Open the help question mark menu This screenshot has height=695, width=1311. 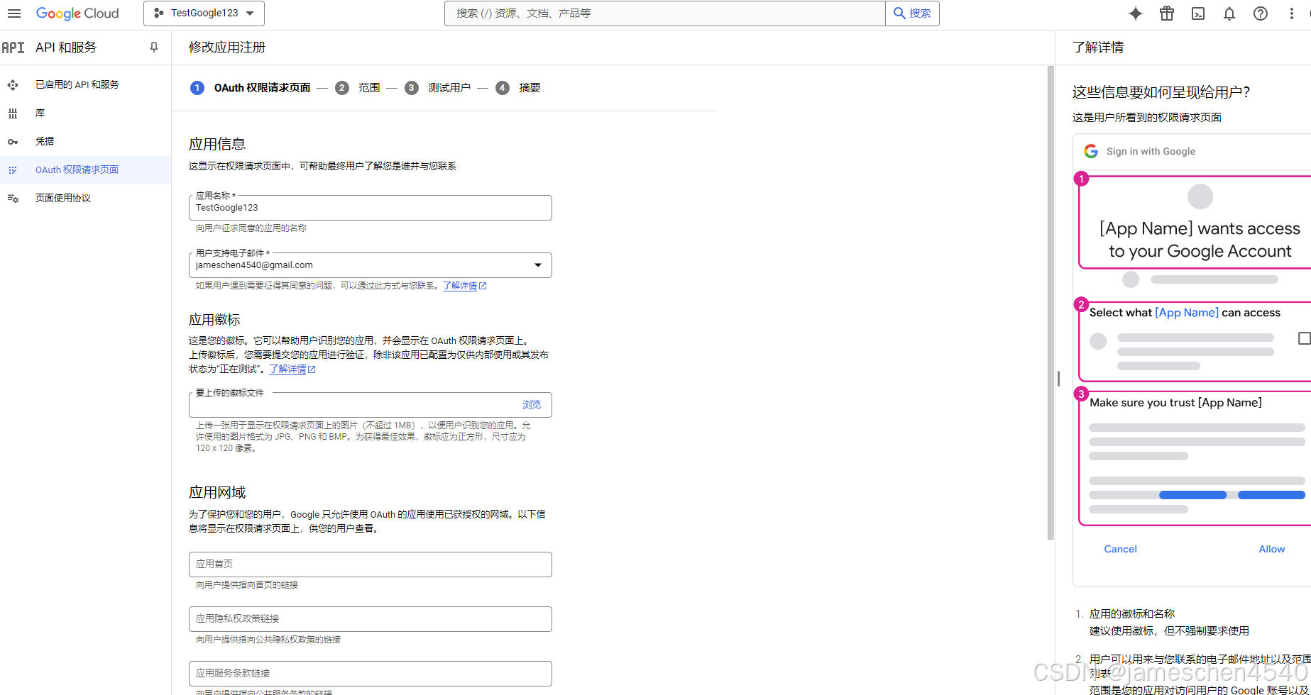[x=1261, y=13]
